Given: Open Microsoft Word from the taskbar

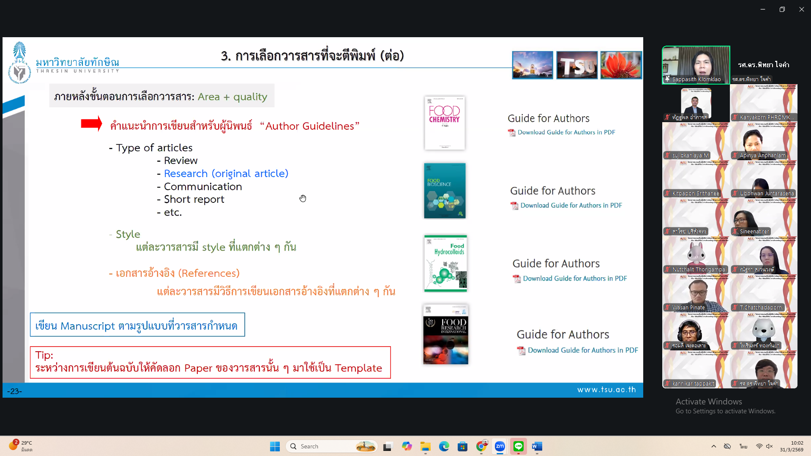Looking at the screenshot, I should 537,446.
